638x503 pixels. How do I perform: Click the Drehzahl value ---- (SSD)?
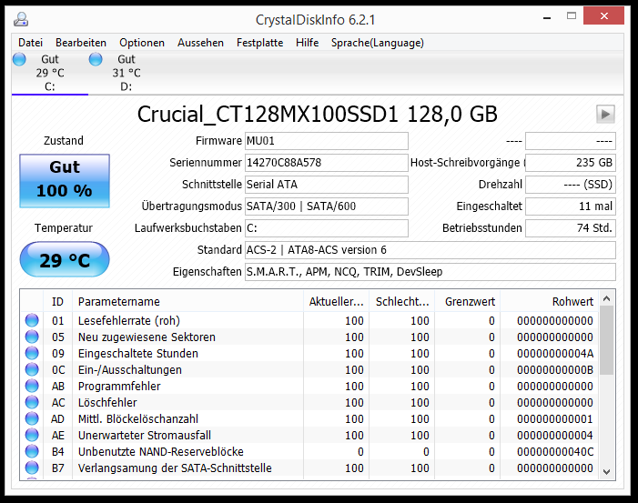click(571, 185)
